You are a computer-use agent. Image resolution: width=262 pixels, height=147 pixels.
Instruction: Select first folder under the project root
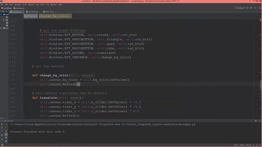tap(7, 17)
